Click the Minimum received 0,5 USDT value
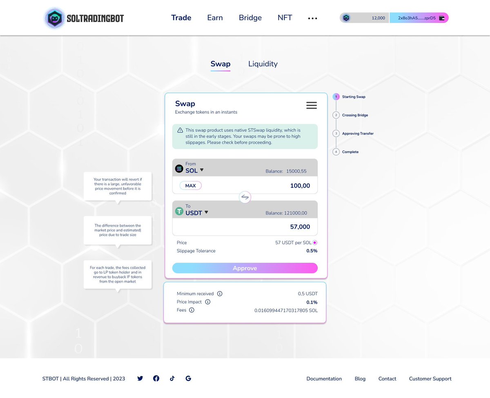The image size is (490, 398). click(x=308, y=293)
